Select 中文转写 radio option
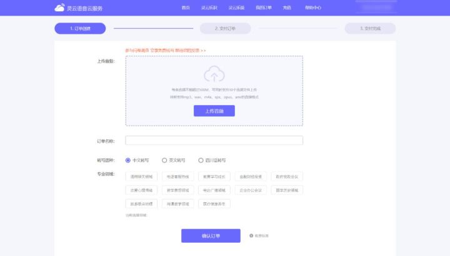 pos(128,160)
